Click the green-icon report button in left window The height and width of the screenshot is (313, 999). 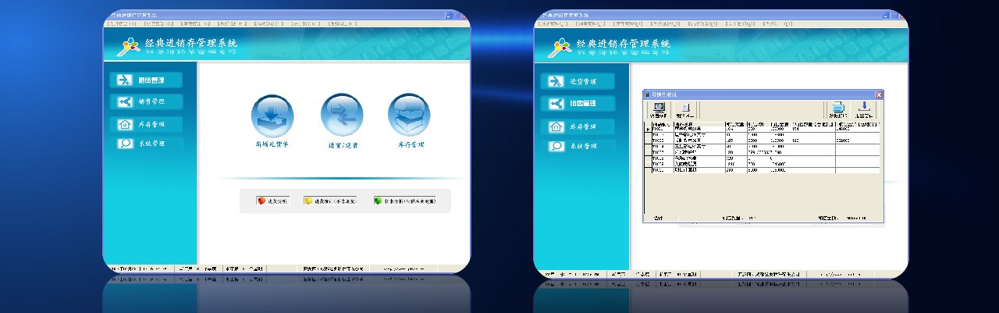(404, 201)
